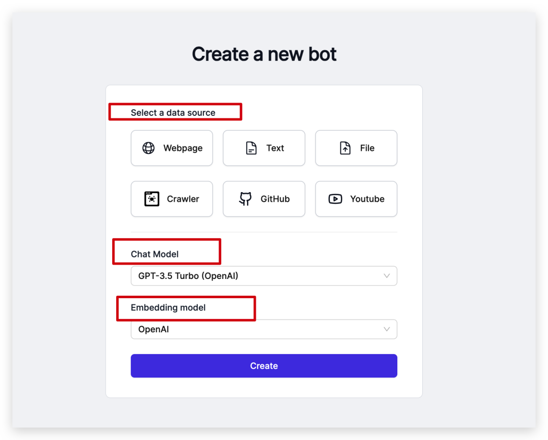Screen dimensions: 548x440
Task: Click the Select a data source label
Action: click(x=173, y=113)
